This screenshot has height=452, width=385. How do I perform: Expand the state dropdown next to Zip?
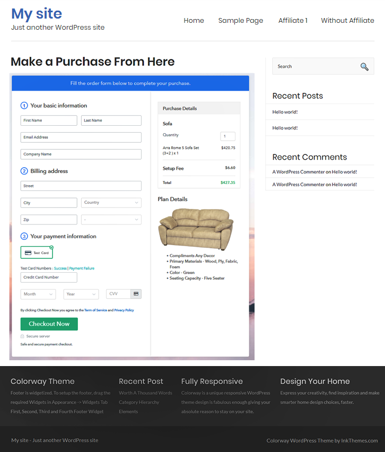111,220
